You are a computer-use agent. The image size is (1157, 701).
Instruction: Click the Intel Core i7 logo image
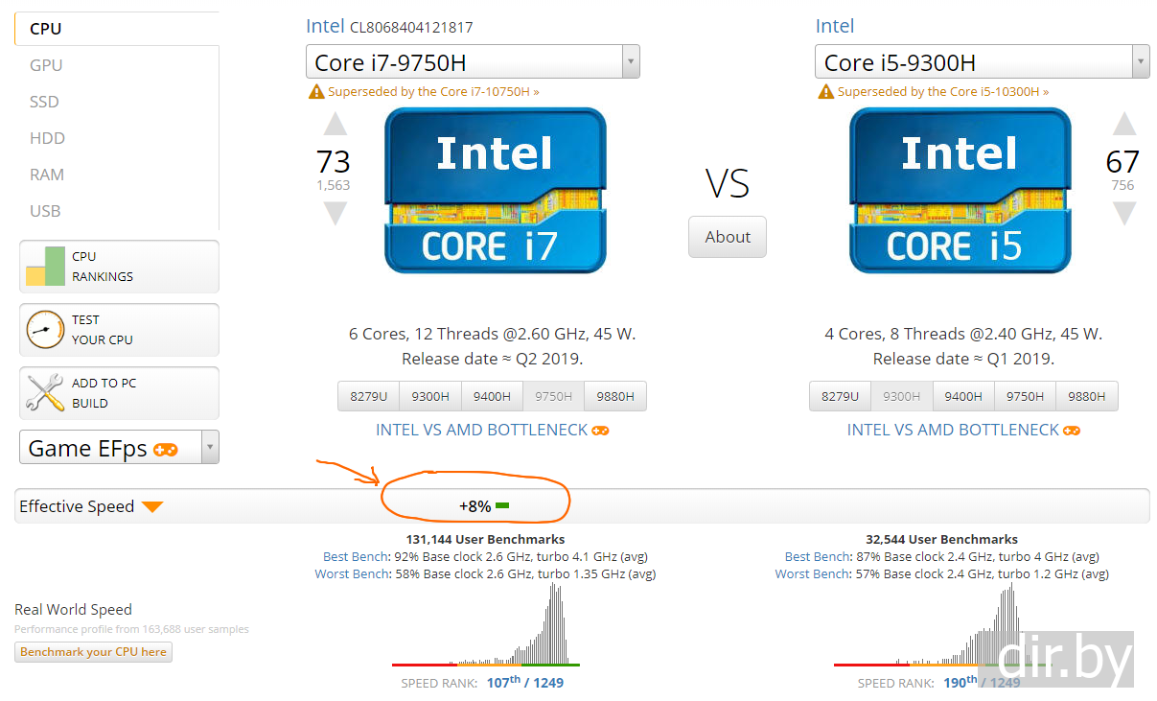pos(495,190)
